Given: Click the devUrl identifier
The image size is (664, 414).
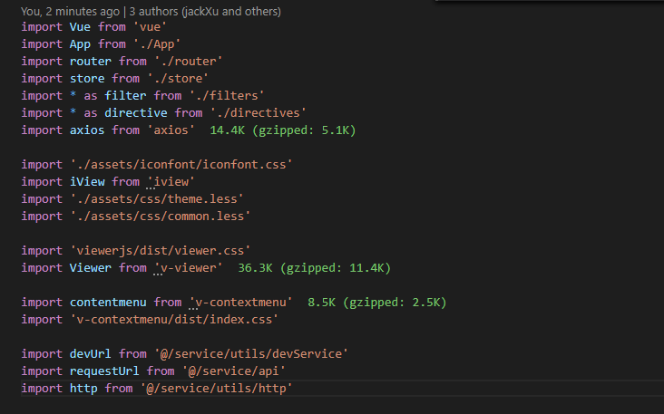Looking at the screenshot, I should pyautogui.click(x=90, y=354).
